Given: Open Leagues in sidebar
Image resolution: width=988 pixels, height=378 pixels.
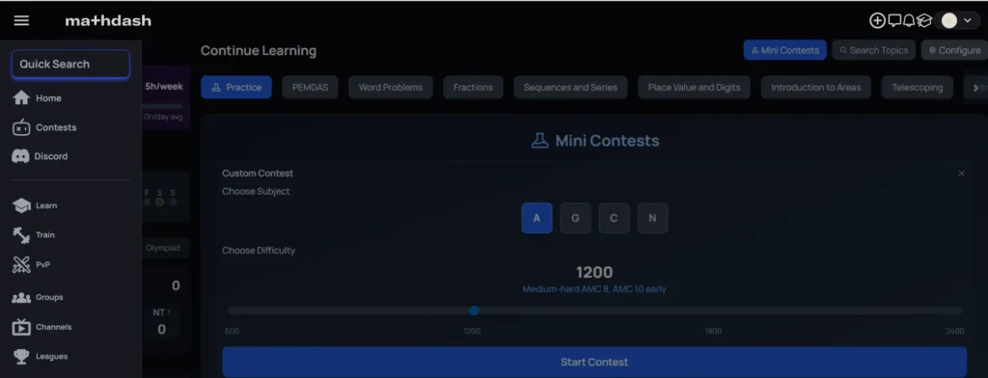Looking at the screenshot, I should point(41,357).
